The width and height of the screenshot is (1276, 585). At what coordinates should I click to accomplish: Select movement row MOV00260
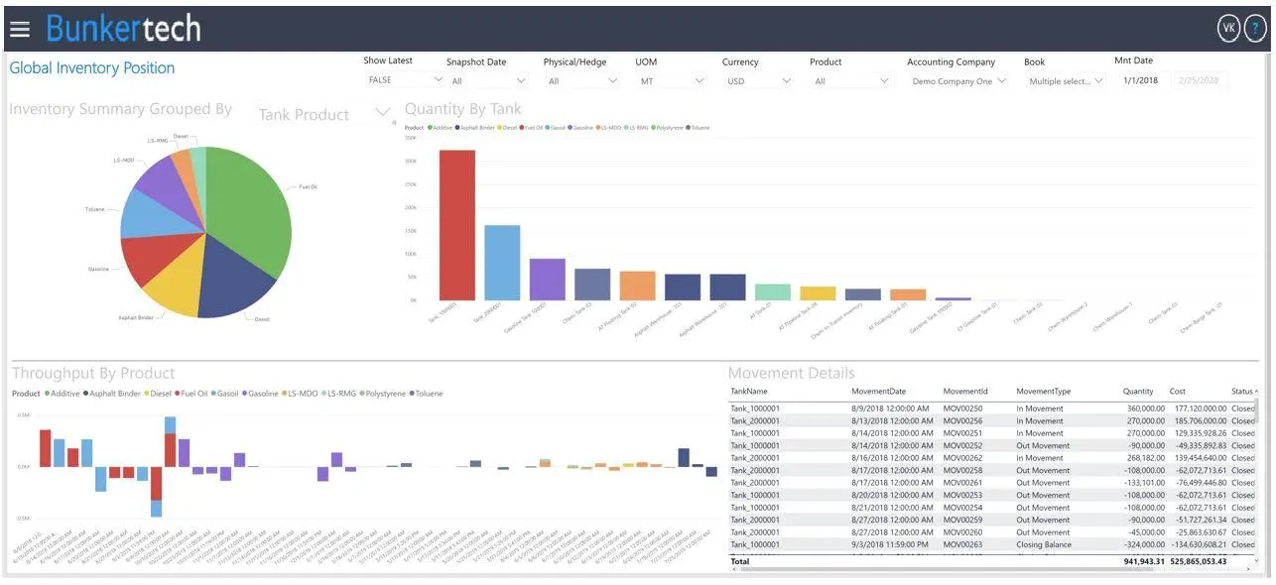992,532
